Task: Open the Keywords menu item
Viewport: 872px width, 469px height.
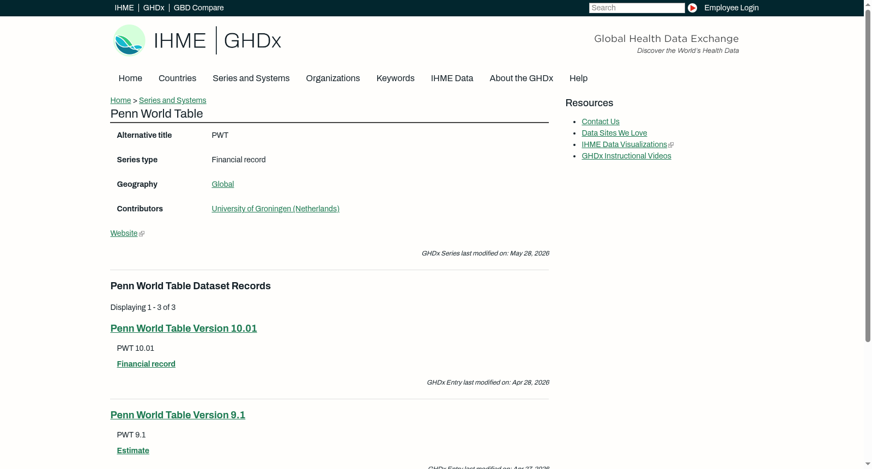Action: point(396,78)
